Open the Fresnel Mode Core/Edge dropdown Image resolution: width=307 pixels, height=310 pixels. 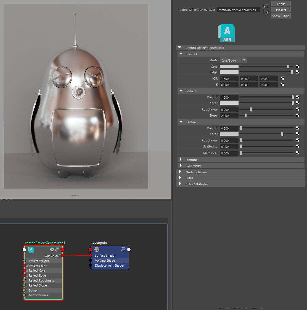click(x=244, y=60)
